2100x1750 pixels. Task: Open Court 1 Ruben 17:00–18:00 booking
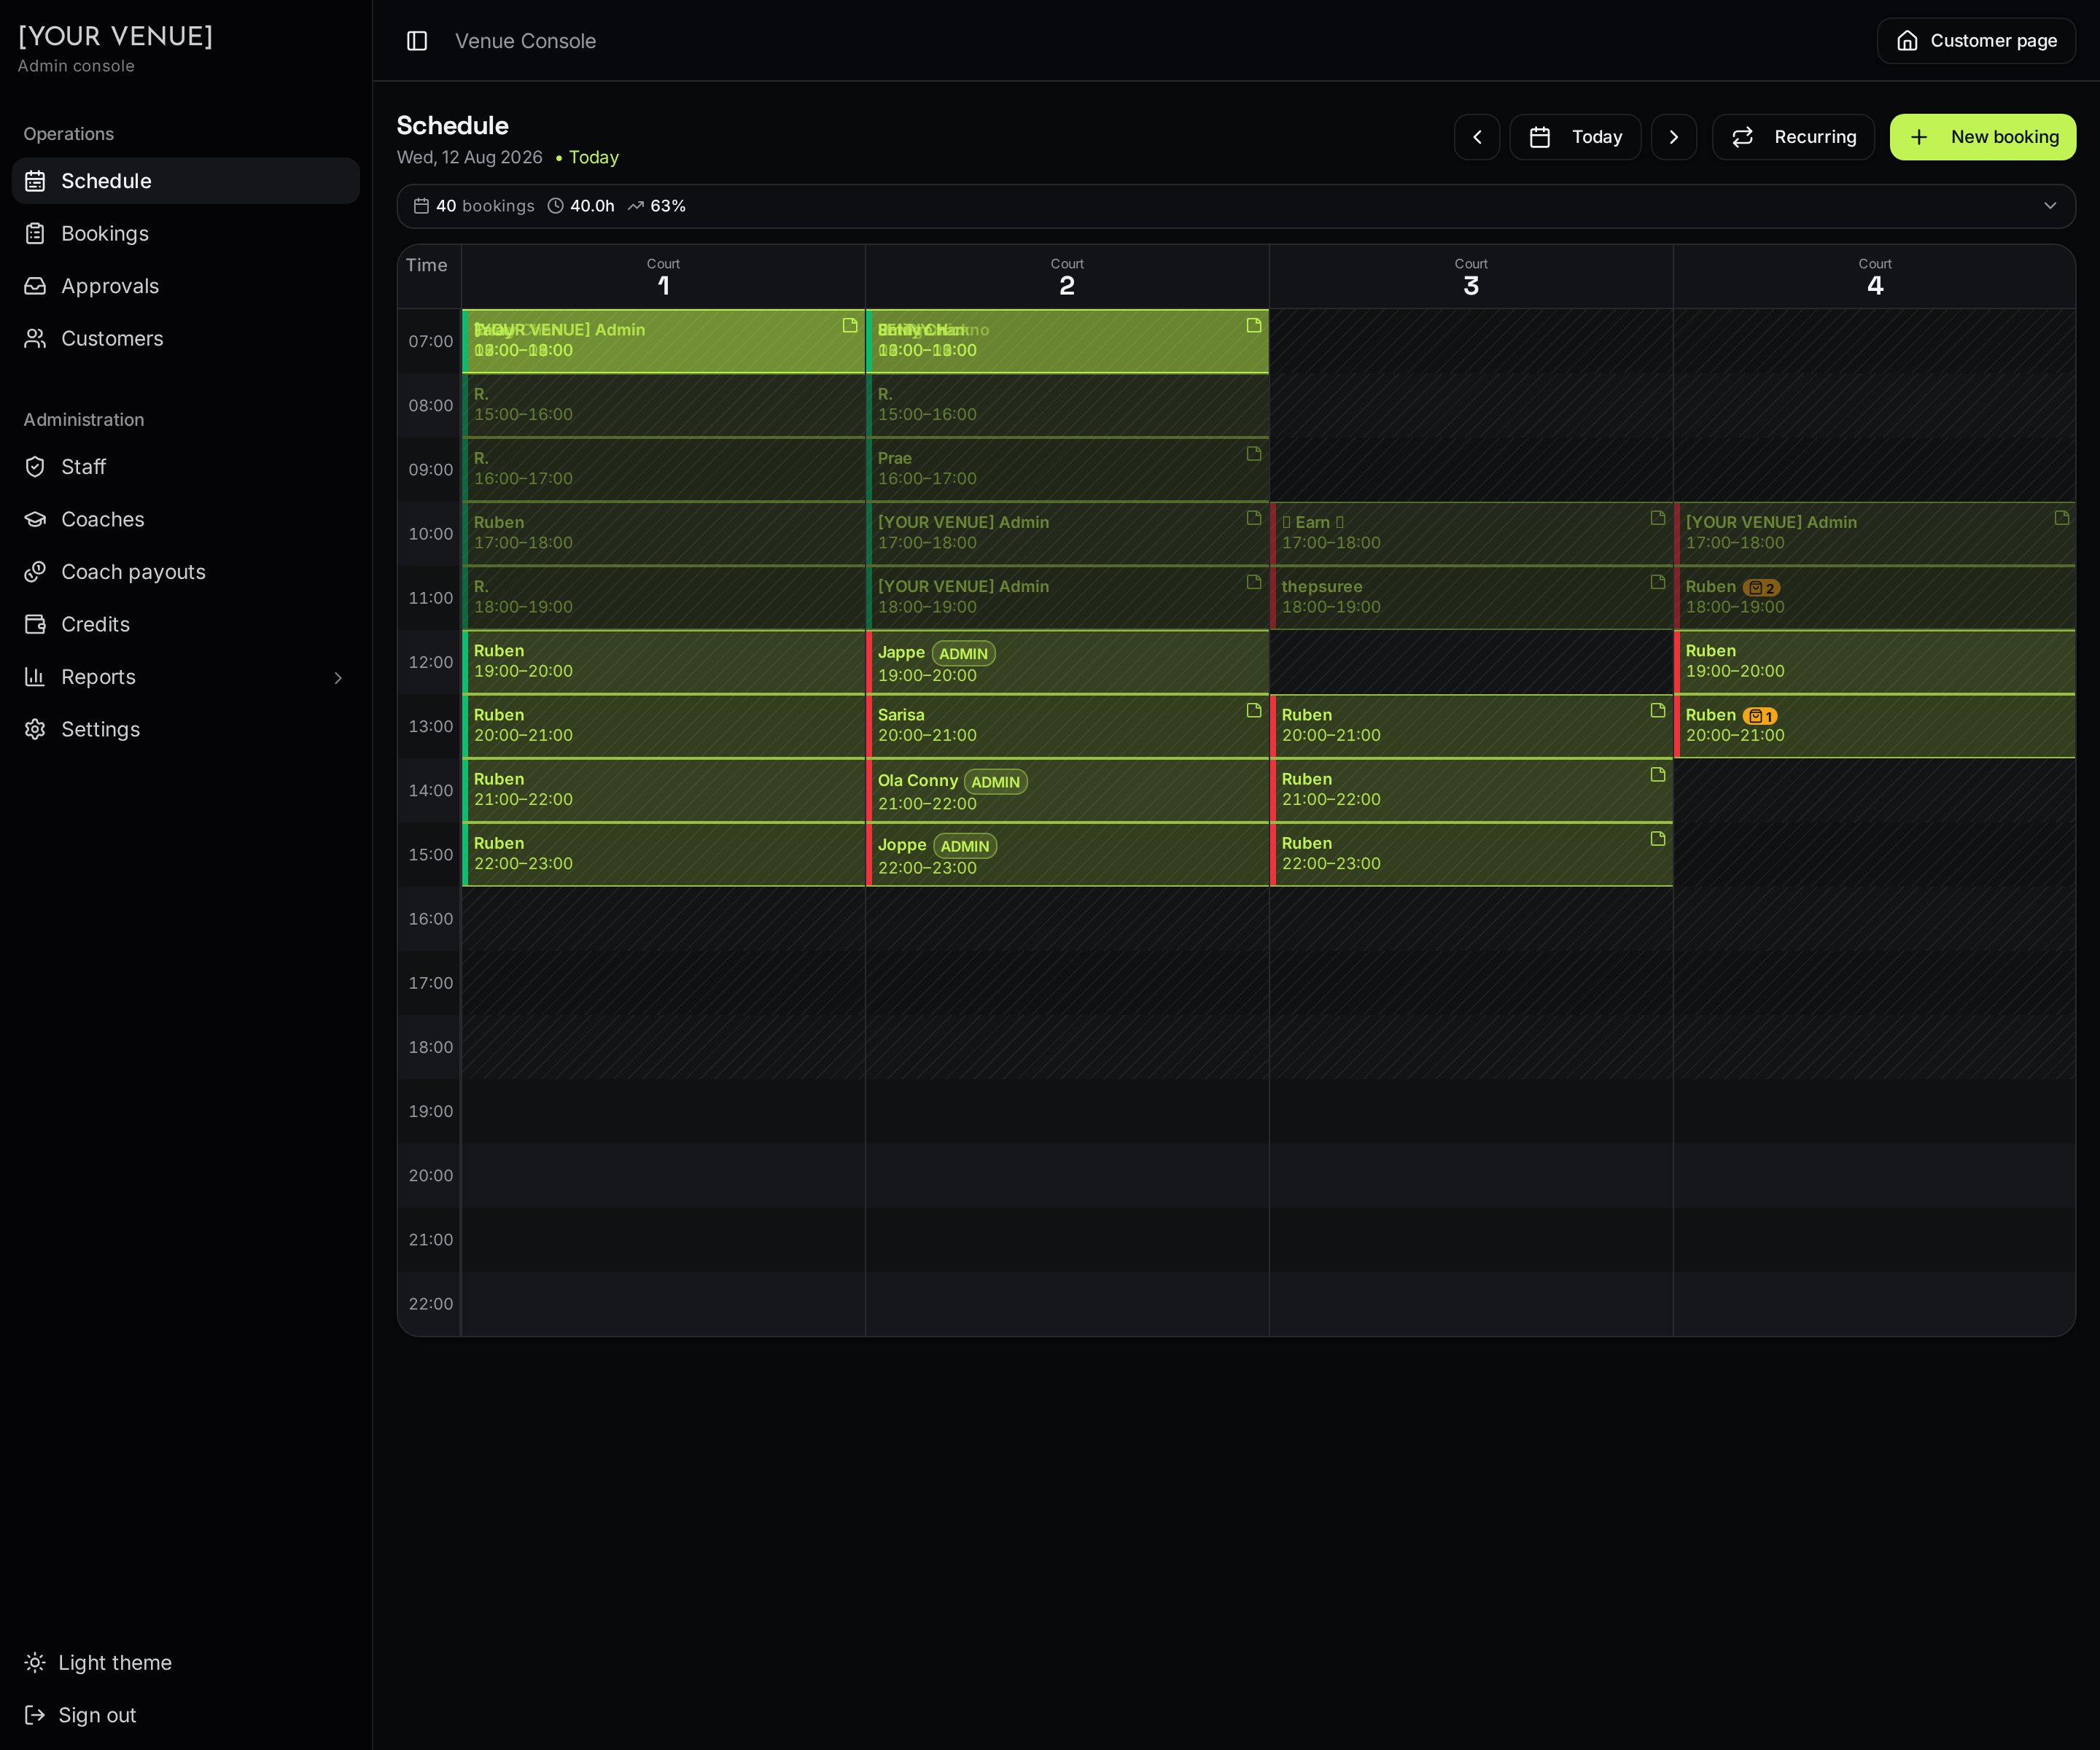[663, 534]
